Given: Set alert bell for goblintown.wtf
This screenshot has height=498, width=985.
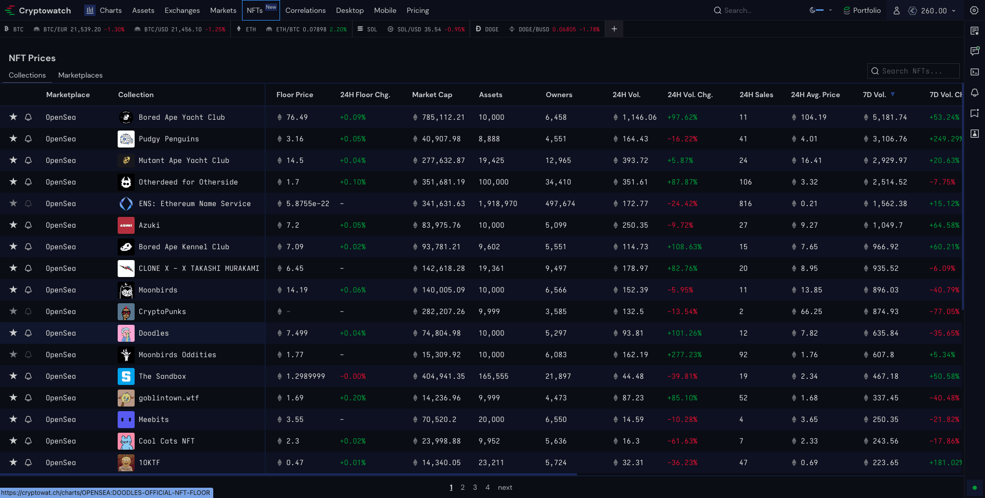Looking at the screenshot, I should coord(28,398).
